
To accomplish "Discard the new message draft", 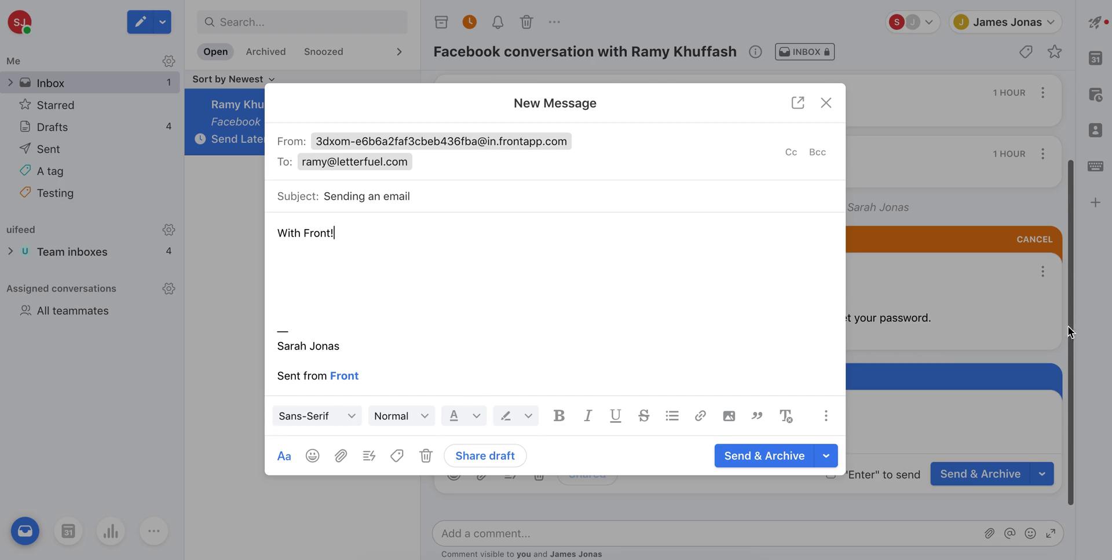I will click(x=426, y=456).
